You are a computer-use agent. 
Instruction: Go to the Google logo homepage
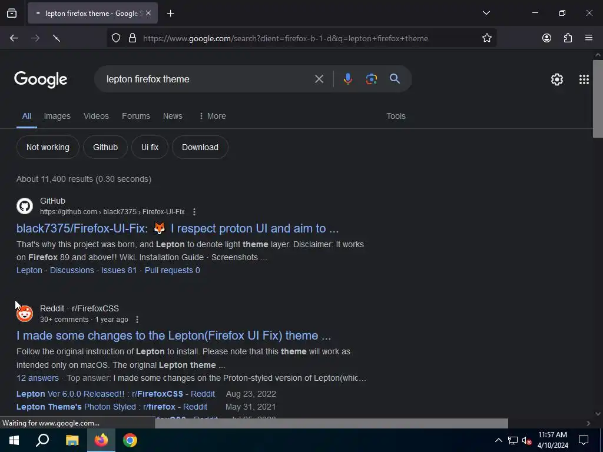tap(41, 79)
